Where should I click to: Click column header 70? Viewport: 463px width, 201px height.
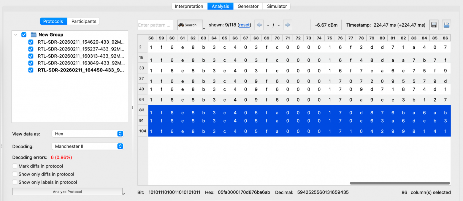pos(277,38)
